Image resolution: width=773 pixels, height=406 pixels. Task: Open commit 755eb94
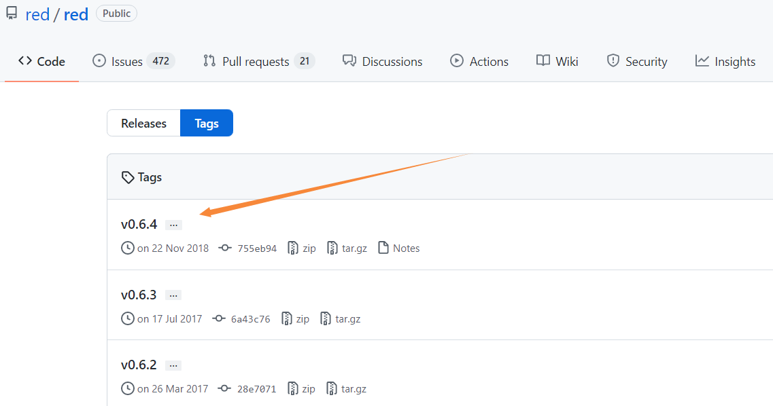tap(256, 248)
